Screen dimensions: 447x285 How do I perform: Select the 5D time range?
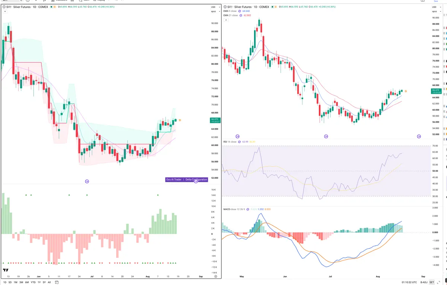pos(9,282)
